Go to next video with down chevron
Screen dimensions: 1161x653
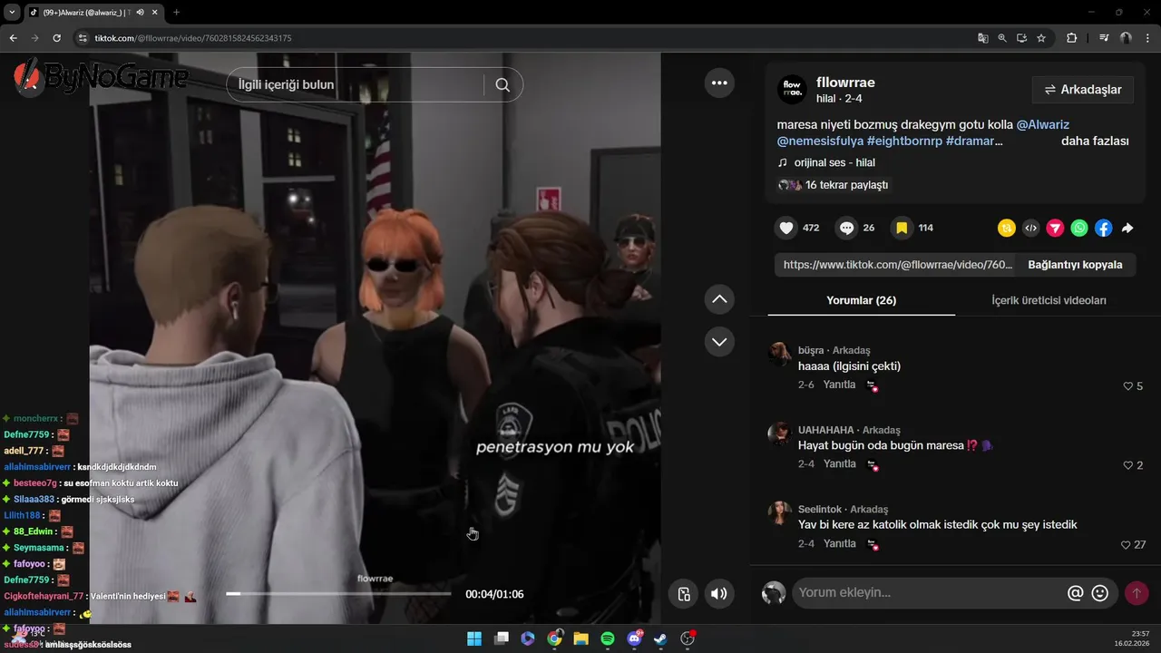719,342
